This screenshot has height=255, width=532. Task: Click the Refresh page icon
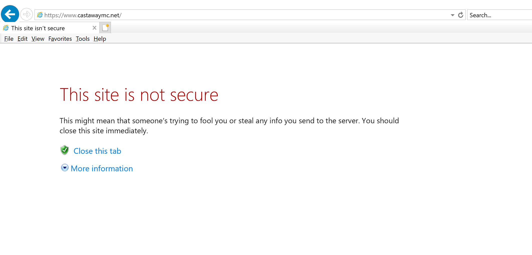click(461, 15)
